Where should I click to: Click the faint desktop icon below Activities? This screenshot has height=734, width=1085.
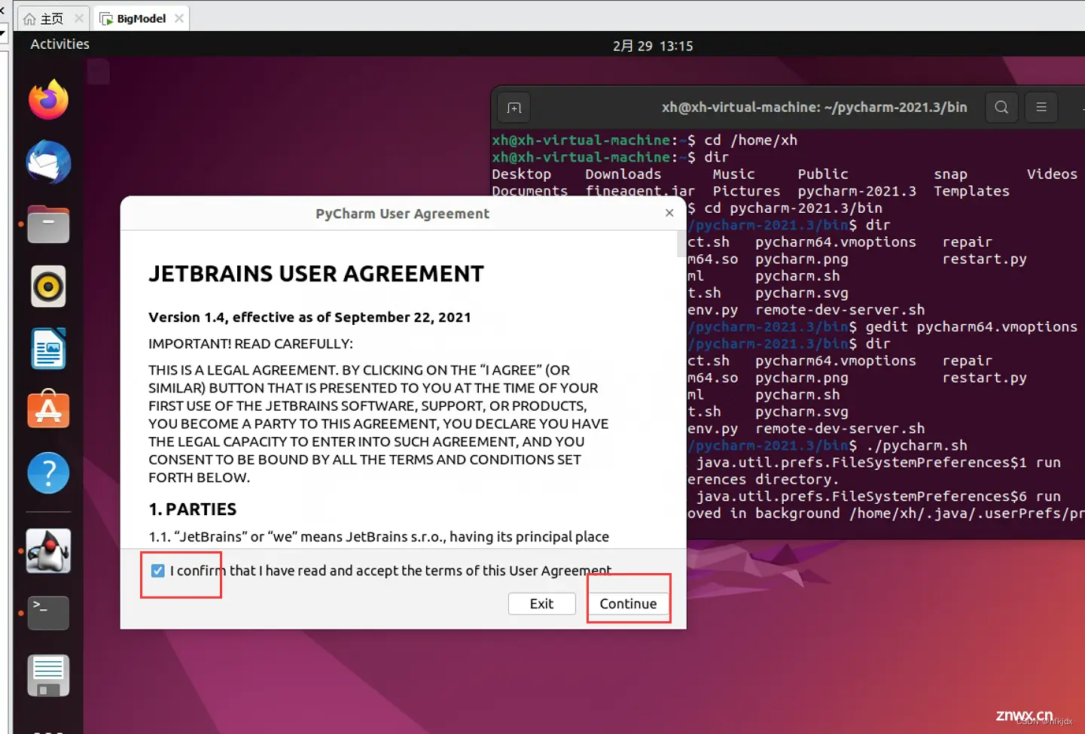click(x=98, y=72)
